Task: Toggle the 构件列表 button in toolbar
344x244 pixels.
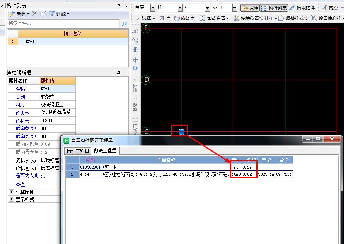Action: pyautogui.click(x=274, y=8)
